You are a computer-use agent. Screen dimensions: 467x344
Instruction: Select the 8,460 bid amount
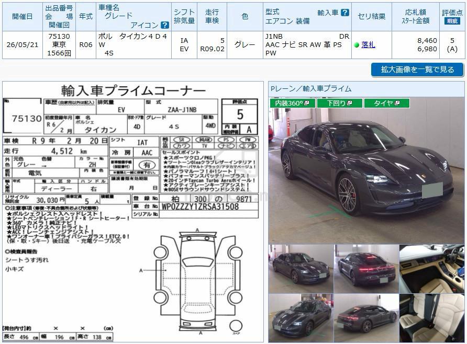427,40
